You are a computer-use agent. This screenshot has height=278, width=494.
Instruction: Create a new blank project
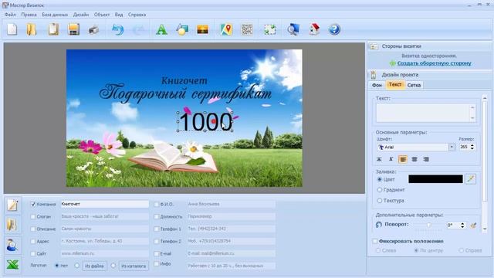[12, 29]
